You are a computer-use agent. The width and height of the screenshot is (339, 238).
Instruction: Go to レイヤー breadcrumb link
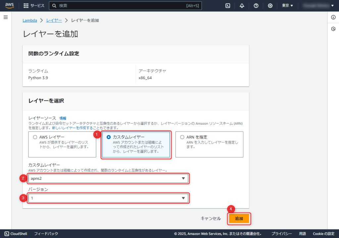point(54,20)
